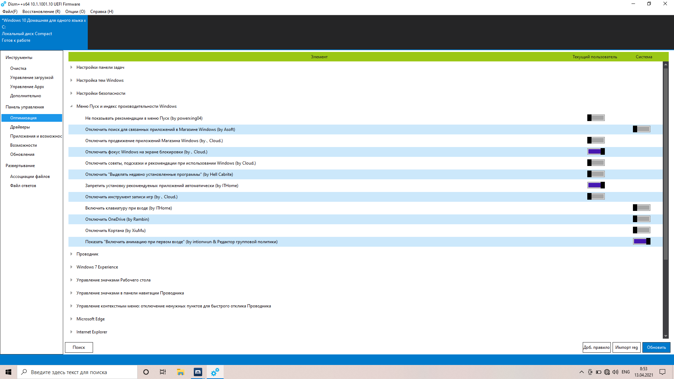Click the ENG input language indicator
Screen dimensions: 674x379
(626, 372)
